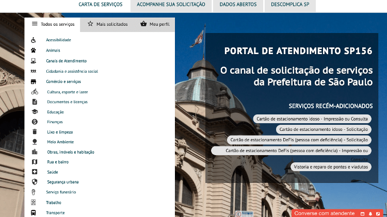Click the paw icon beside Animais

pyautogui.click(x=34, y=51)
